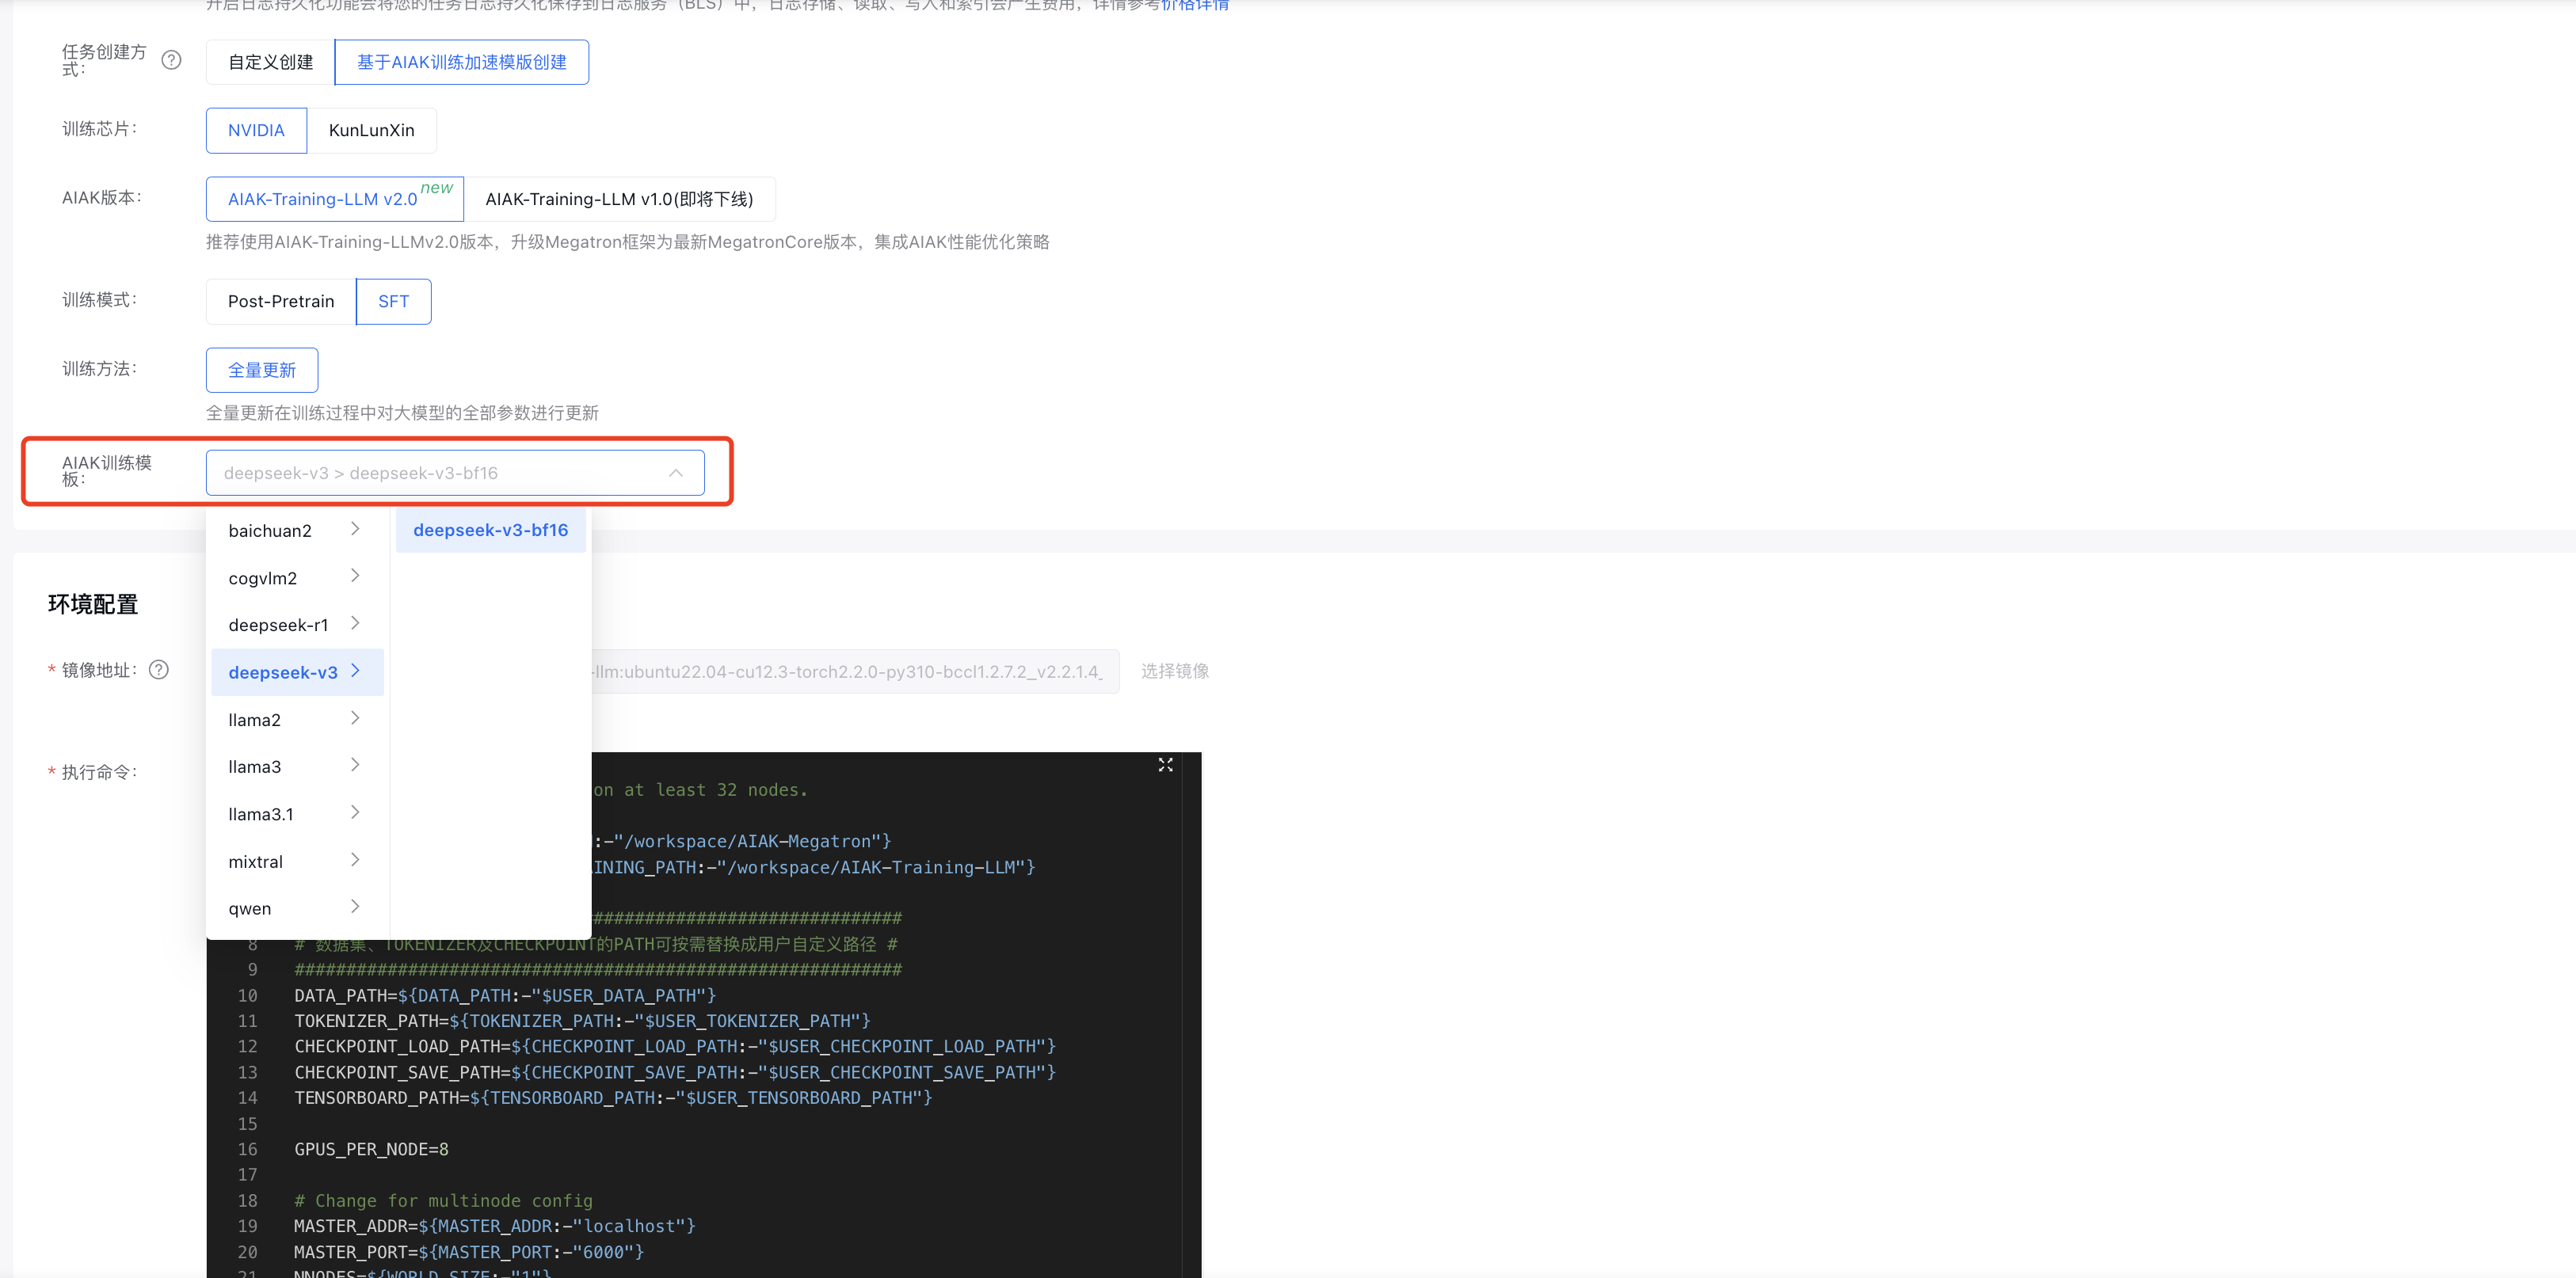
Task: Click line 14 TENSORBOARD_PATH in editor
Action: tap(613, 1098)
